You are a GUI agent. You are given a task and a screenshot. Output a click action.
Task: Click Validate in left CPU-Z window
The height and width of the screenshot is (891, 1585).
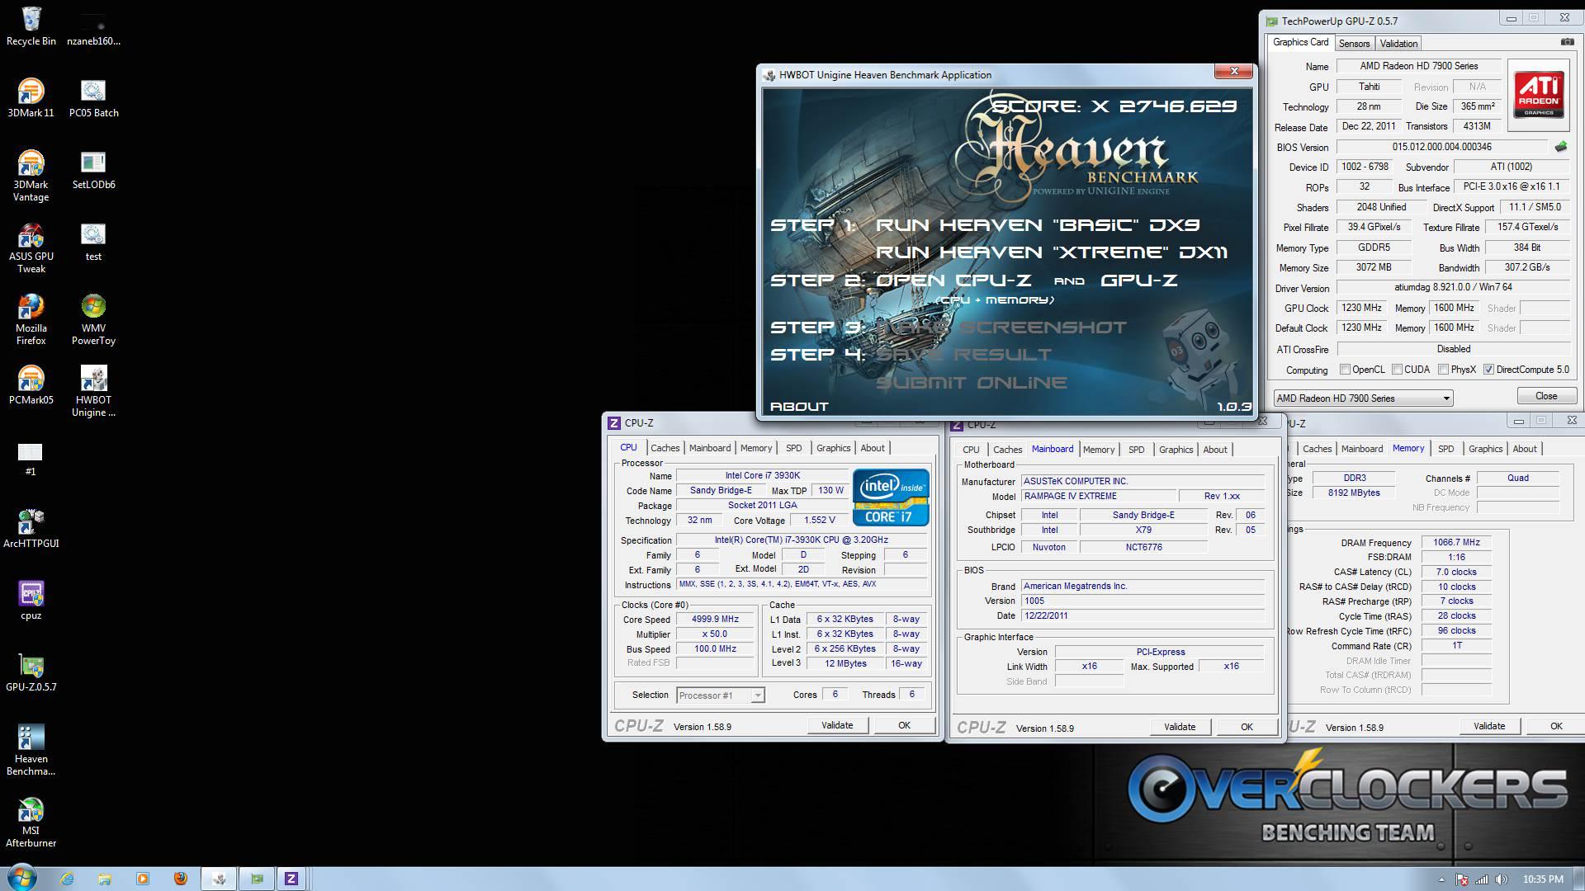coord(837,725)
